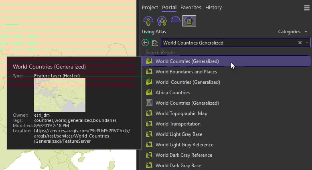312x170 pixels.
Task: Choose World Countries (Generalized) with square gray icon
Action: tap(187, 103)
